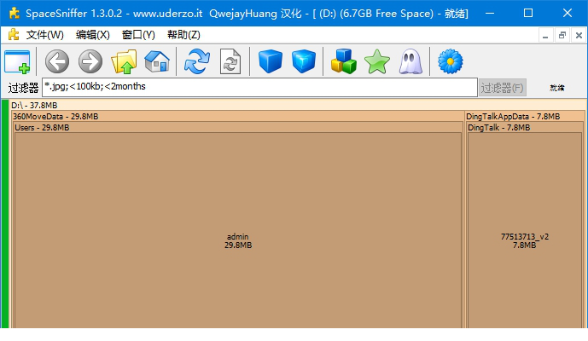Click the menu bar document icon
Viewport: 588px width, 341px height.
tap(14, 34)
